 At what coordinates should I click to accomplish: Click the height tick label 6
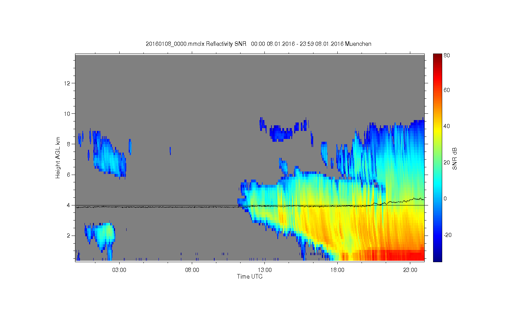pyautogui.click(x=69, y=175)
